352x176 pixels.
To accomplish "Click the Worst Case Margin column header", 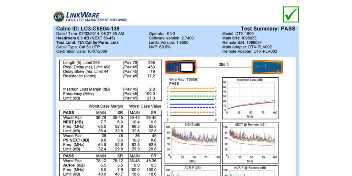I will pyautogui.click(x=106, y=106).
